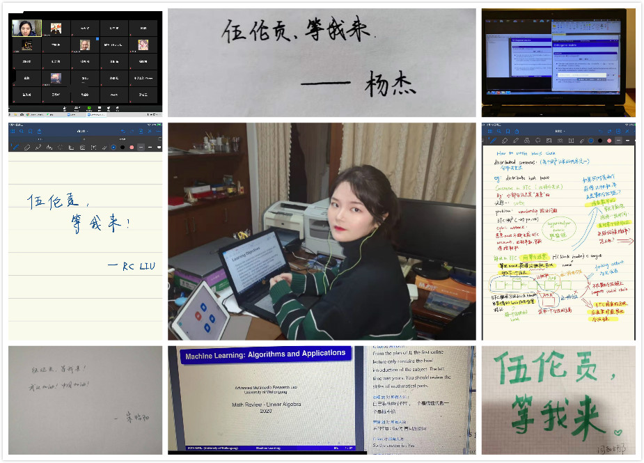Select the blue pen color in left notes app
The image size is (644, 463).
click(x=113, y=147)
